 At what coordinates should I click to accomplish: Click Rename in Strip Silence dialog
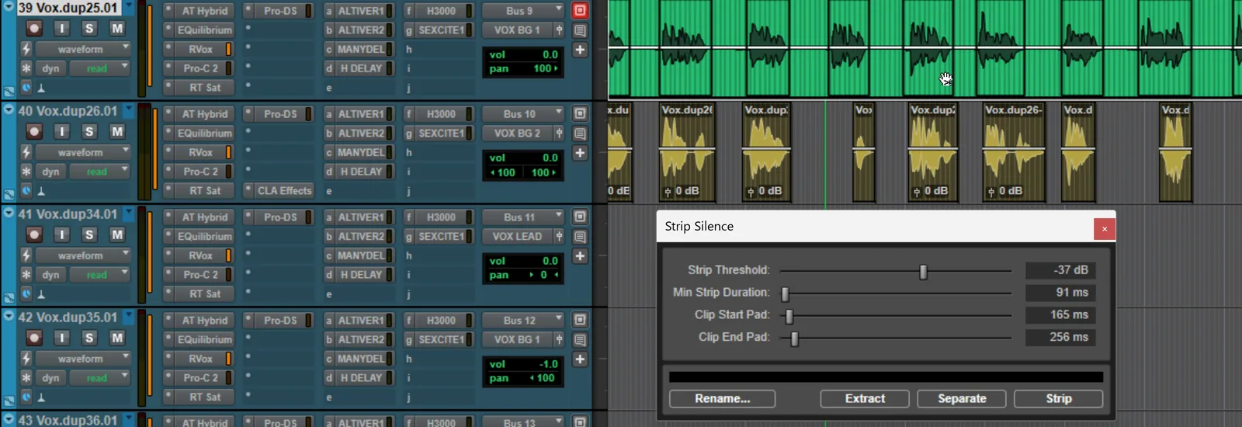(722, 399)
